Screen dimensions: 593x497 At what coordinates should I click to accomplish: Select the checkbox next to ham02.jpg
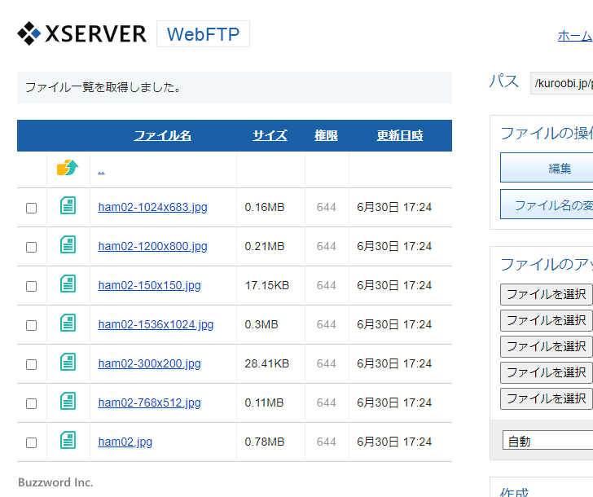tap(32, 442)
